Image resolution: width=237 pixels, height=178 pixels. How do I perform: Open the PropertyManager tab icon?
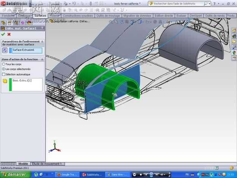coord(9,23)
